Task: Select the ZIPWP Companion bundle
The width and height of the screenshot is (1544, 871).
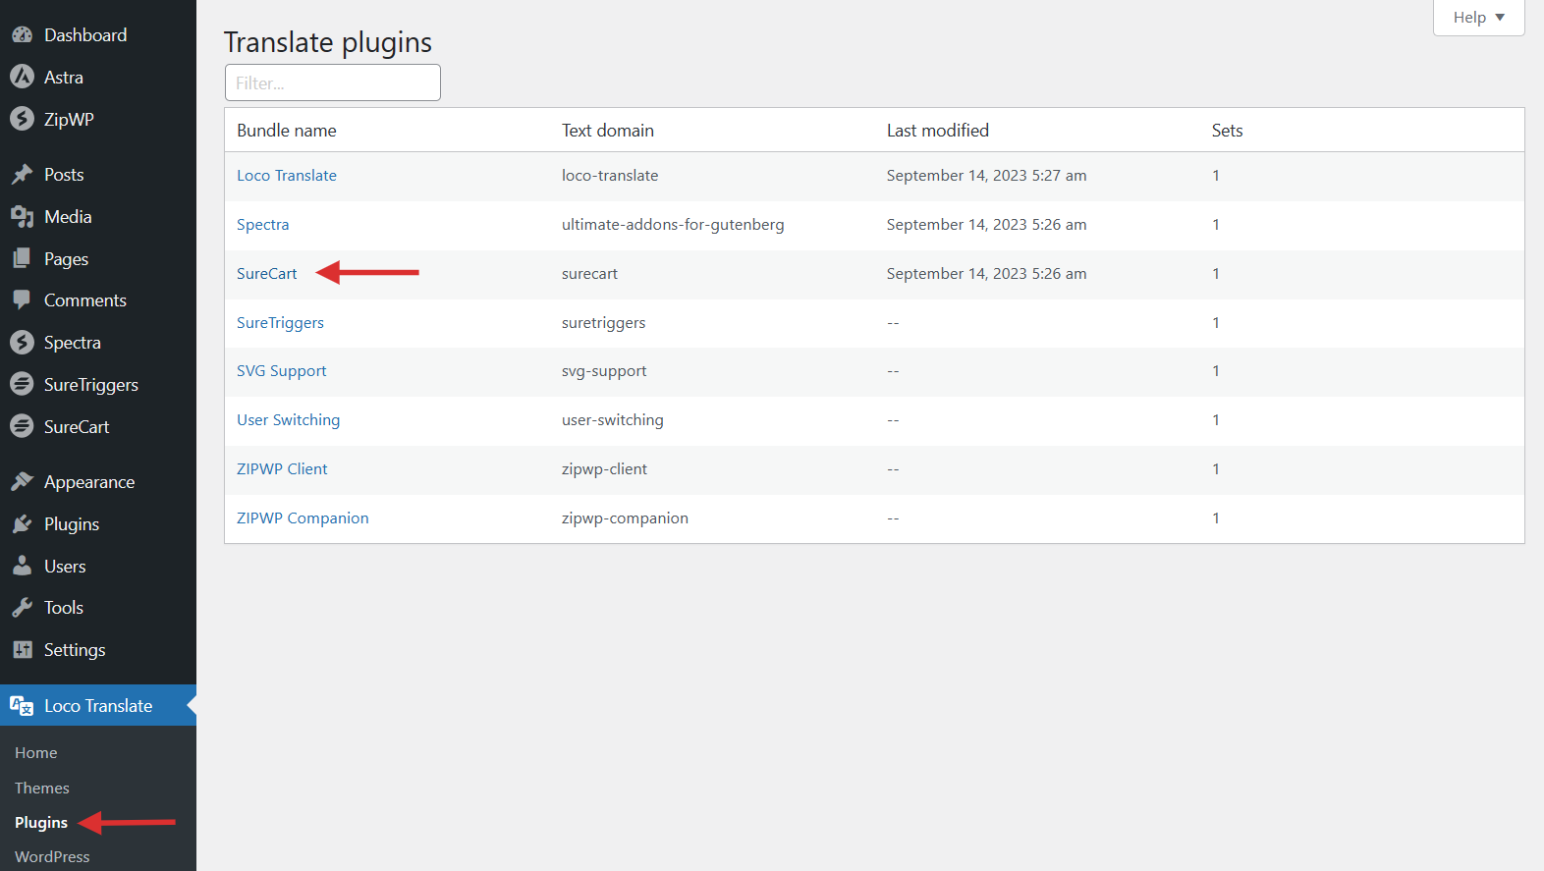Action: point(303,518)
